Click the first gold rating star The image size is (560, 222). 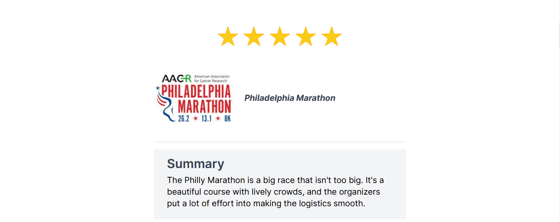(x=228, y=37)
